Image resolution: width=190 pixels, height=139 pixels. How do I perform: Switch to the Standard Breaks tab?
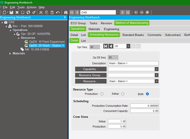[x=133, y=35]
